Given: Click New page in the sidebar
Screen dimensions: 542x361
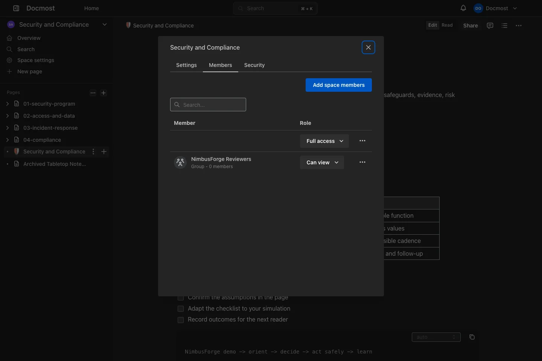Looking at the screenshot, I should click(30, 71).
